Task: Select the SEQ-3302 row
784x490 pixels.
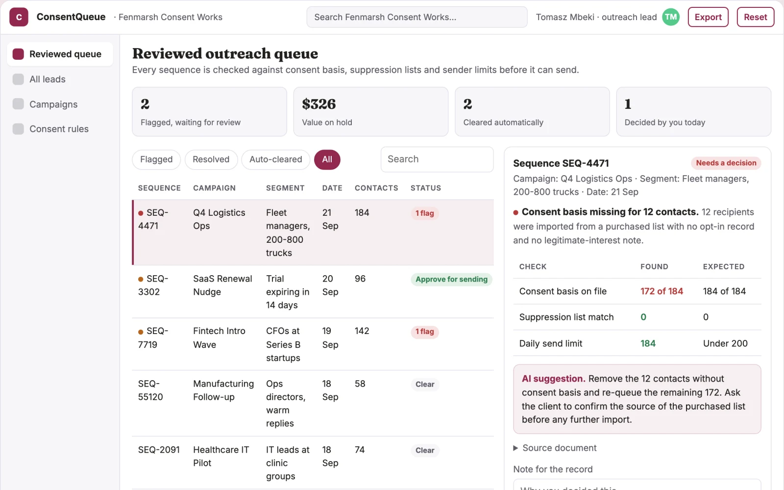Action: pyautogui.click(x=313, y=292)
